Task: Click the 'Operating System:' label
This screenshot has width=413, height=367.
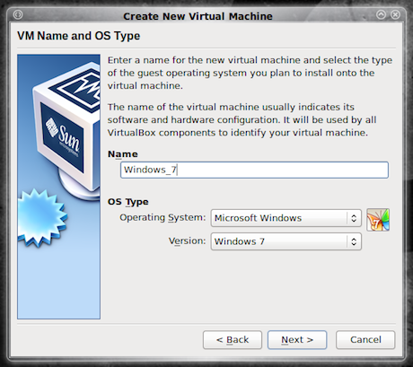Action: [x=163, y=217]
